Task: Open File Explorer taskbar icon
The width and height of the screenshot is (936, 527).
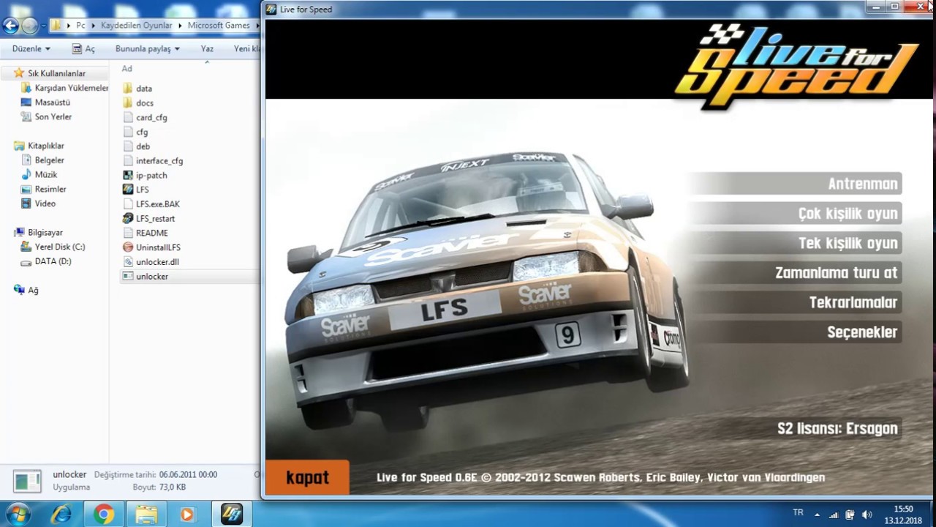Action: pyautogui.click(x=146, y=515)
